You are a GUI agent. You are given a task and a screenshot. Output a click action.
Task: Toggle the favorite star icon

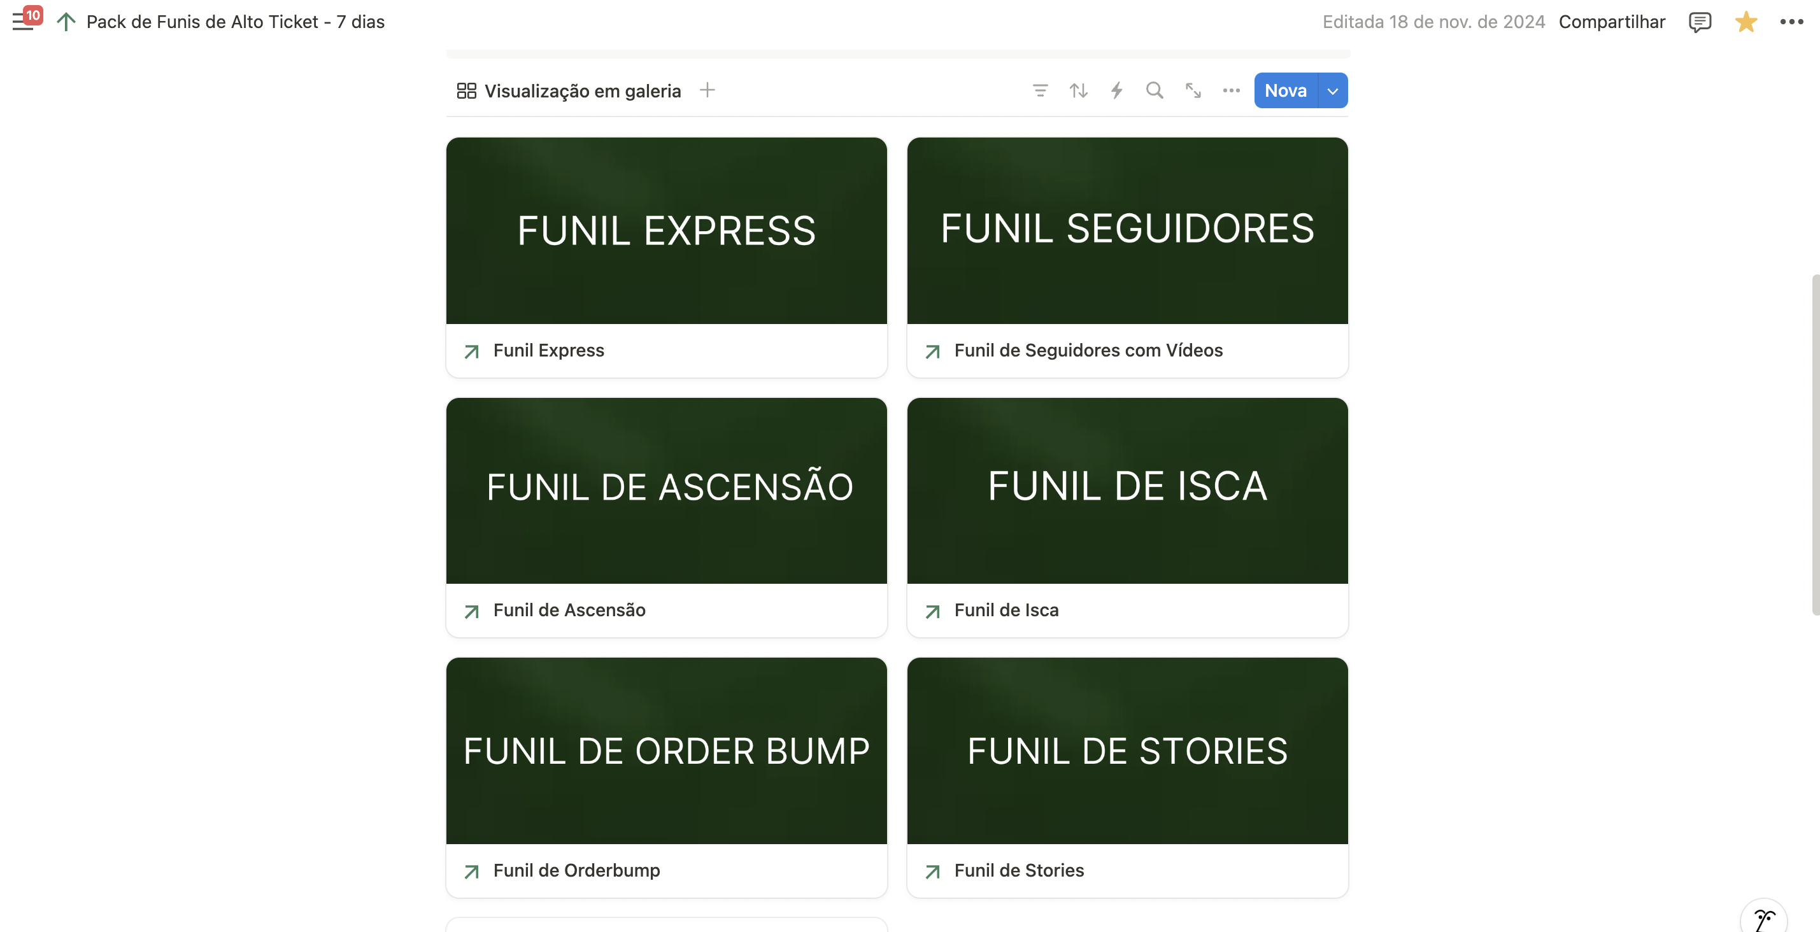click(1745, 22)
